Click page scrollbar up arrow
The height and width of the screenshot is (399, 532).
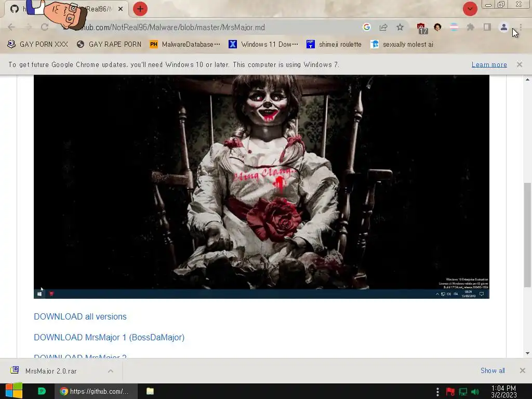pyautogui.click(x=527, y=79)
